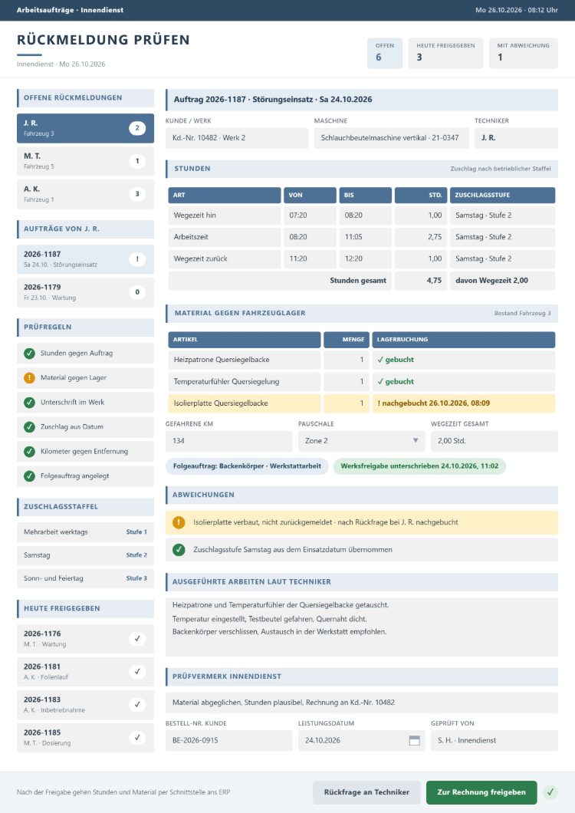Click green check icon in Zuschlagsstufe Samstag row
This screenshot has width=575, height=813.
click(179, 550)
